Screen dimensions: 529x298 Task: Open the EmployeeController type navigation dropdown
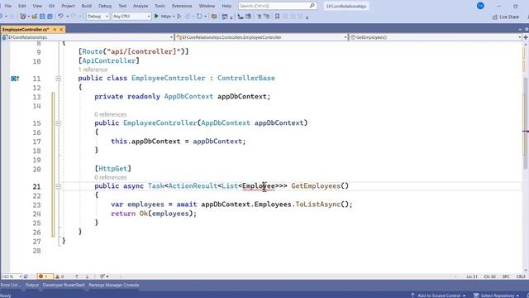click(262, 37)
